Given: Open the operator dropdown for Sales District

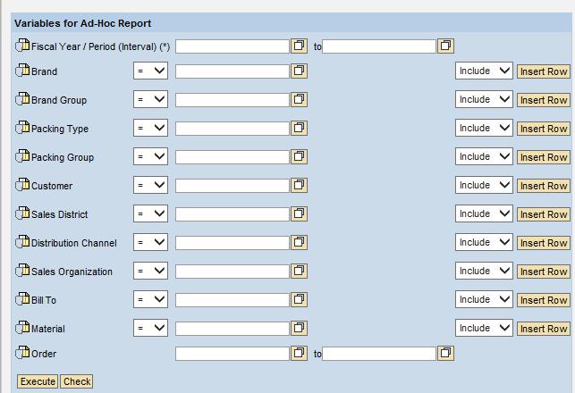Looking at the screenshot, I should tap(151, 213).
